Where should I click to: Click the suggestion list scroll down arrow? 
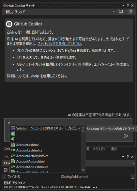point(83,170)
